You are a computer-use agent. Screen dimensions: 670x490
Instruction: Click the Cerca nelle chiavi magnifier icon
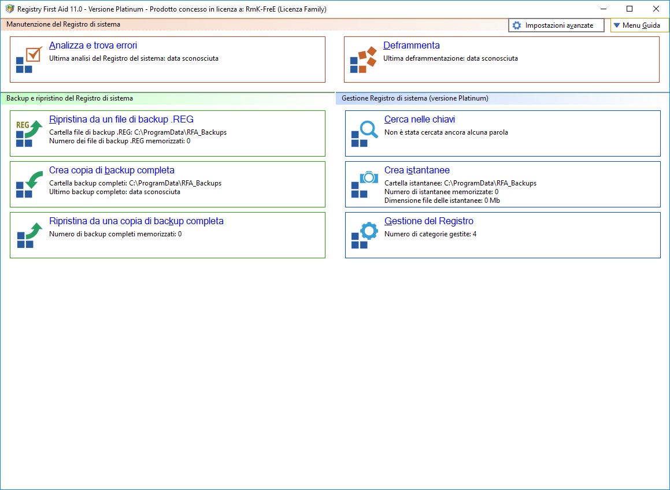tap(364, 133)
